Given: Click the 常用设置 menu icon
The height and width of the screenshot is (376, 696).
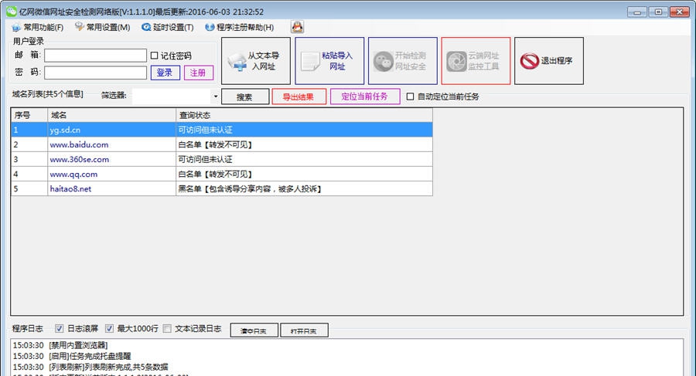Looking at the screenshot, I should click(x=80, y=26).
